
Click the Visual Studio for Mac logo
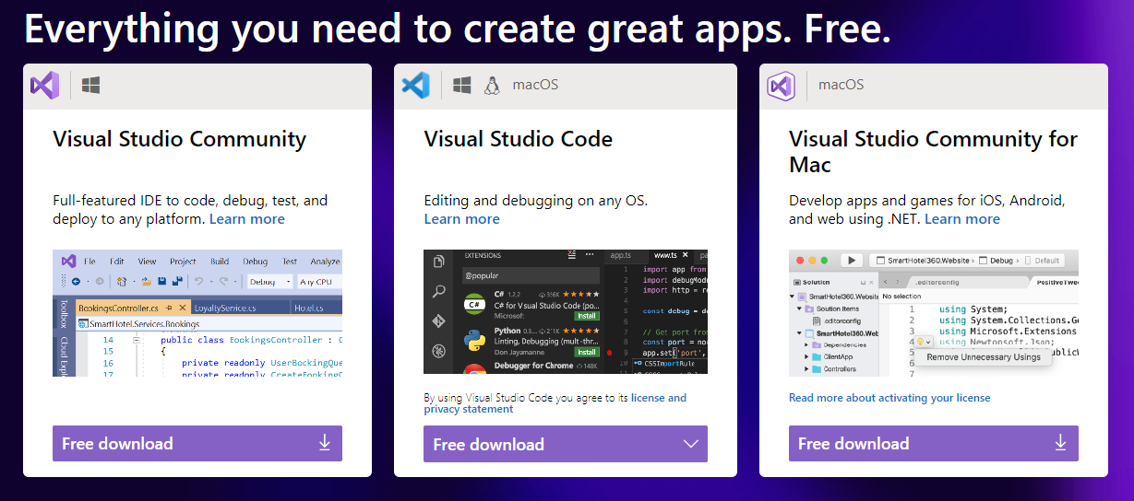pos(781,86)
